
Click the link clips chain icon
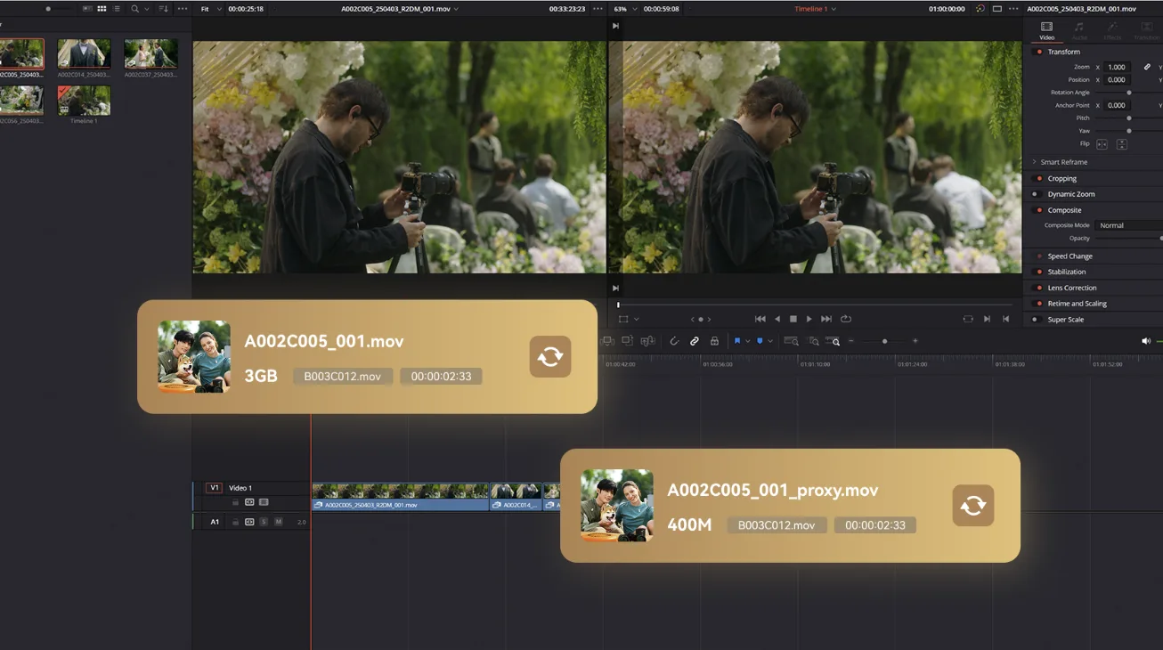point(695,341)
